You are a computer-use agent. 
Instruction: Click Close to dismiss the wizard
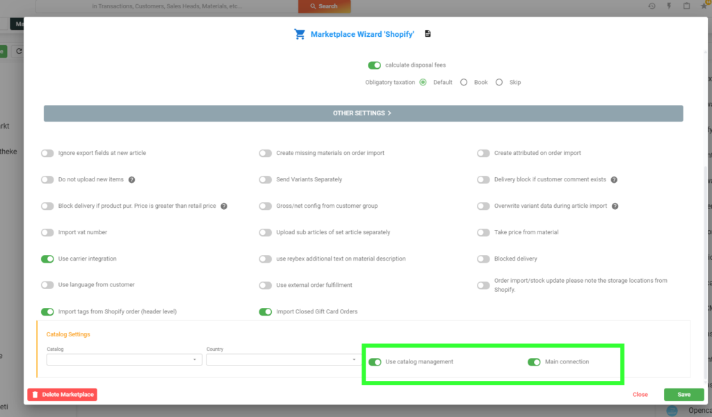pyautogui.click(x=640, y=394)
